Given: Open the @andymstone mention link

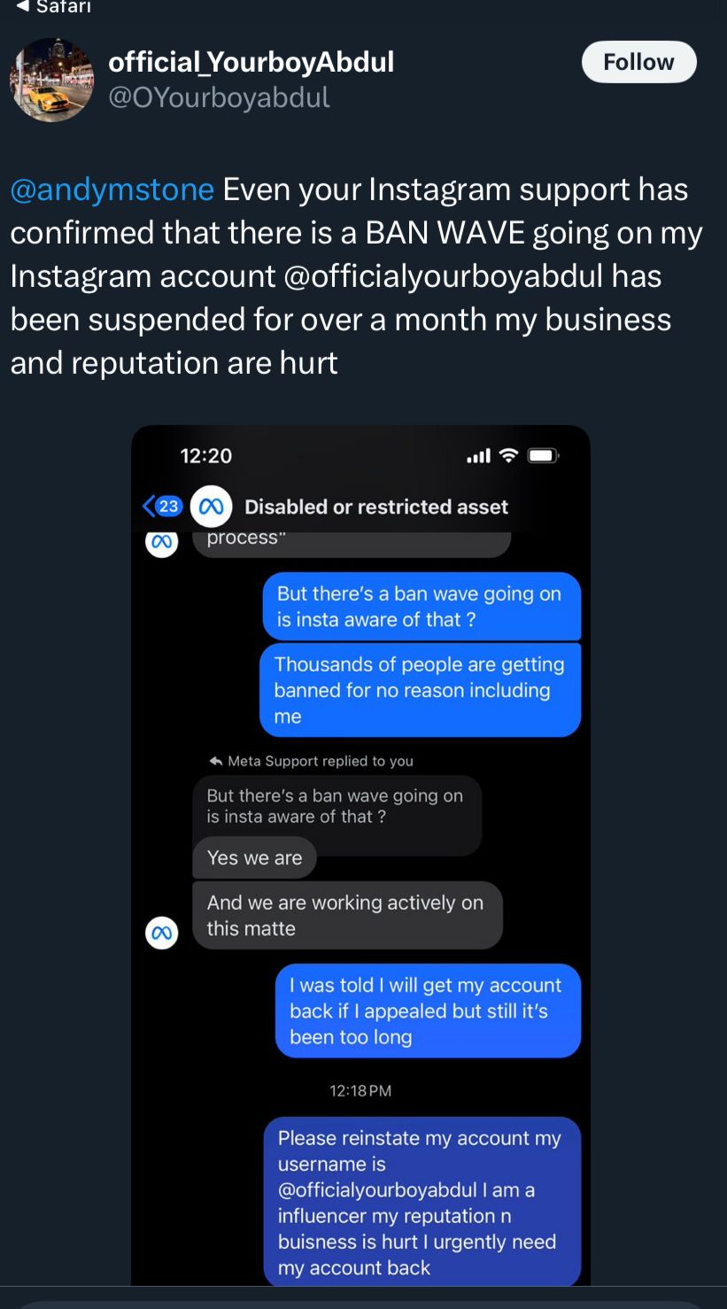Looking at the screenshot, I should pos(112,189).
